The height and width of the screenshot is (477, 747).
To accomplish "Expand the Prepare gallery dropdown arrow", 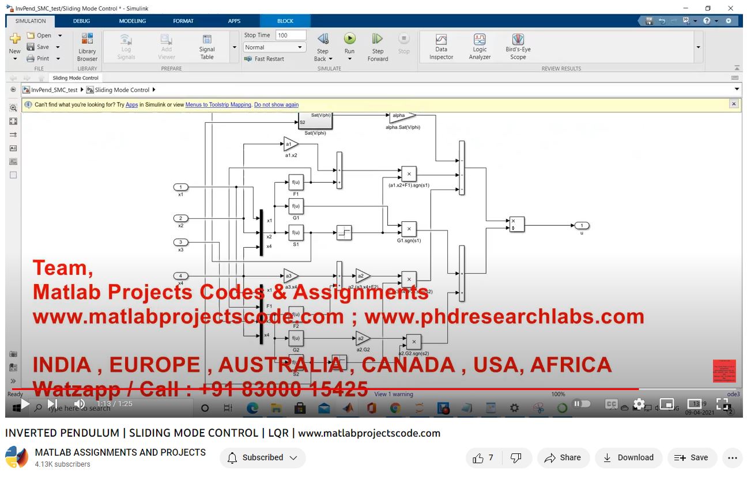I will [x=234, y=47].
